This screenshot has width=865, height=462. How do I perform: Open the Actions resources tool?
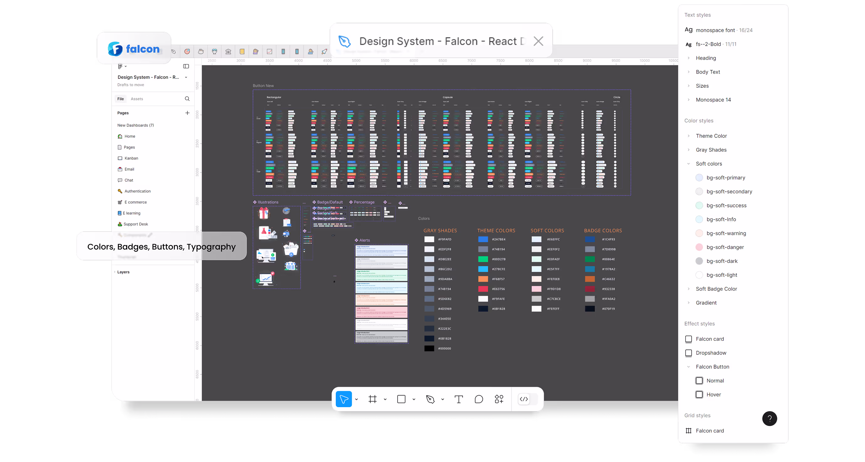click(499, 399)
